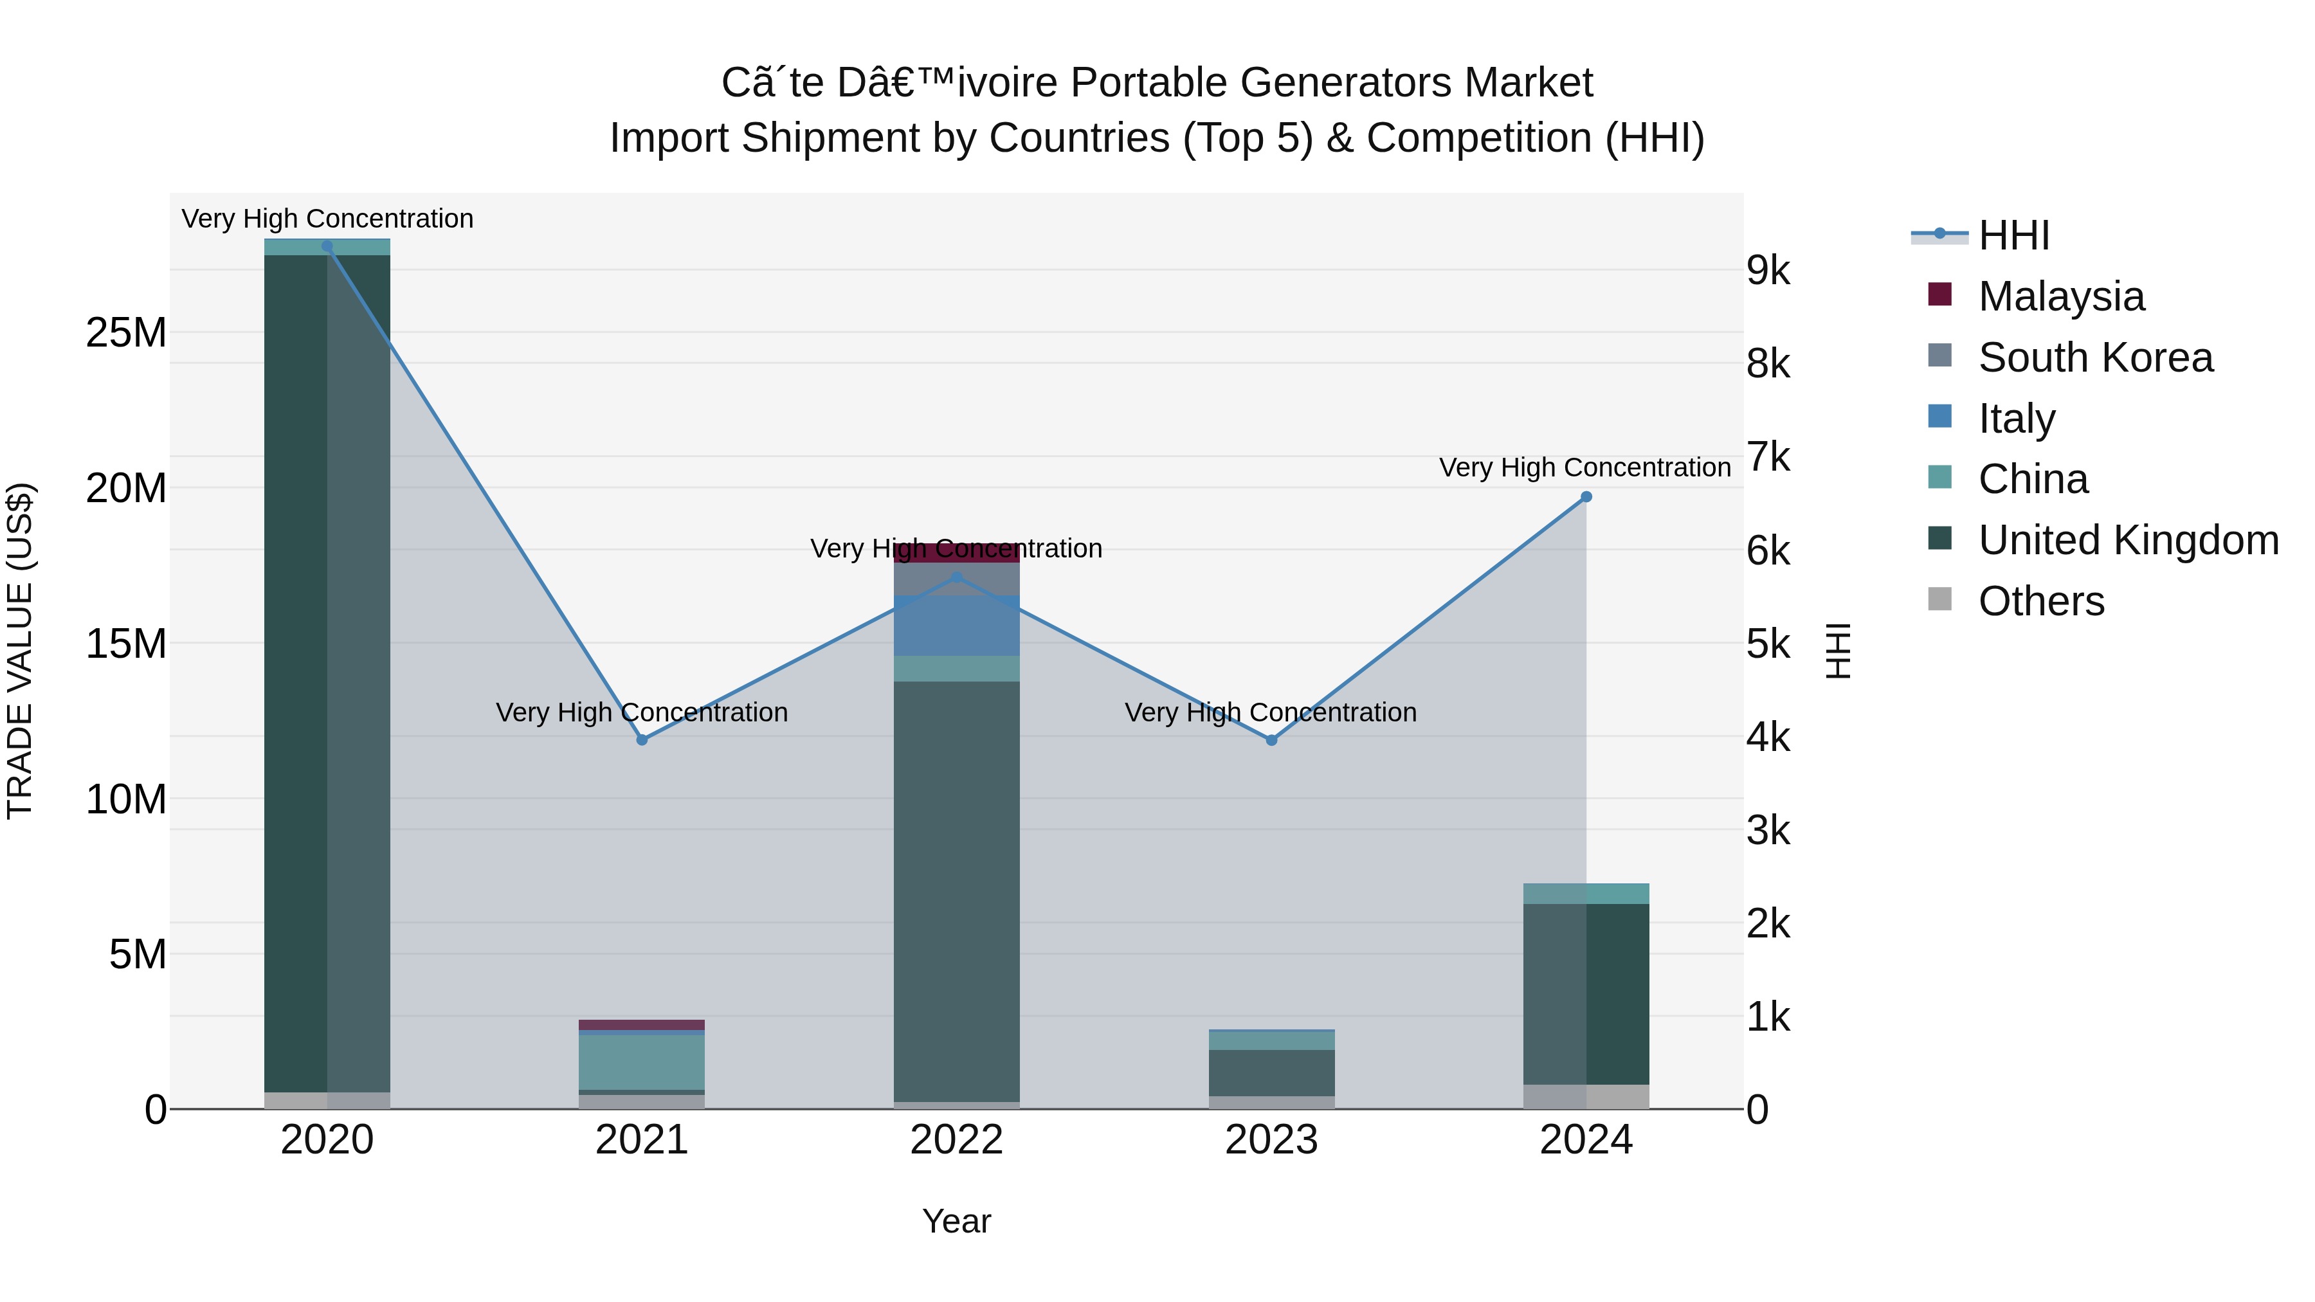Image resolution: width=2315 pixels, height=1302 pixels.
Task: Click the 2021 x-axis year label
Action: (x=642, y=1139)
